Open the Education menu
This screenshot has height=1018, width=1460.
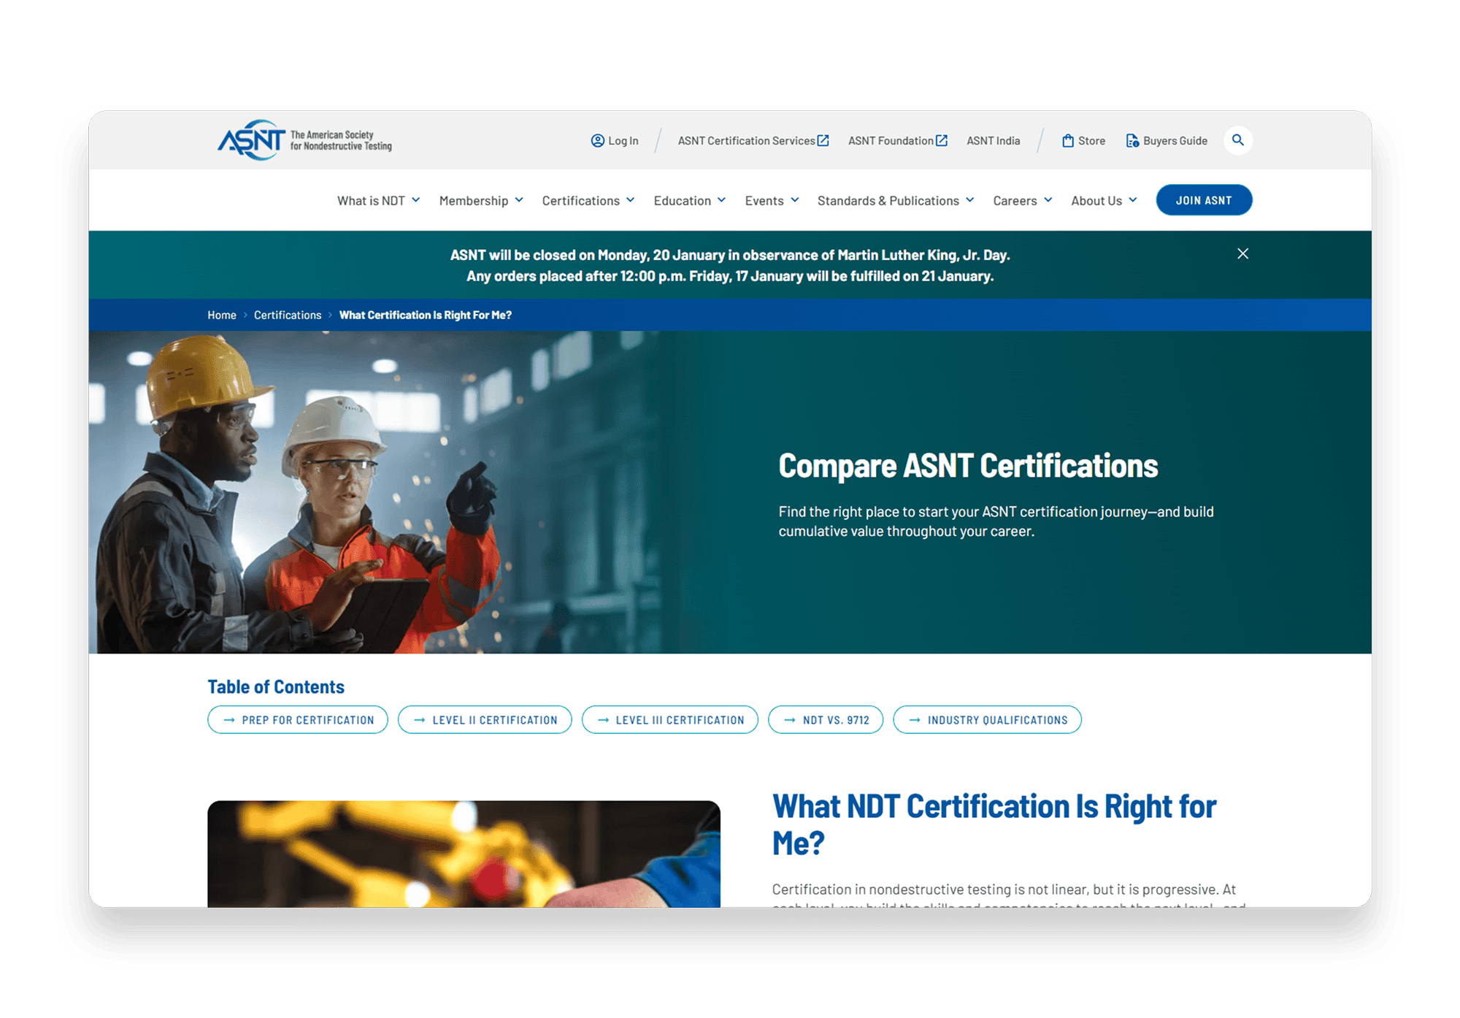690,201
